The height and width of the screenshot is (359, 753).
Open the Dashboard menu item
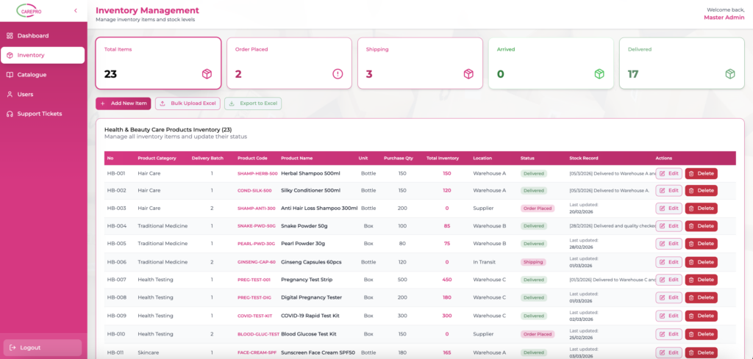click(33, 35)
